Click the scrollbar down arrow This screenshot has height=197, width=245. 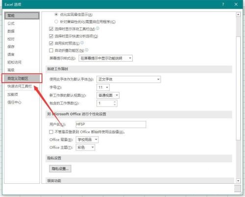point(238,181)
